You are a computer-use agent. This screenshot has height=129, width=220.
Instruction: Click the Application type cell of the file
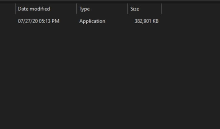tap(92, 21)
